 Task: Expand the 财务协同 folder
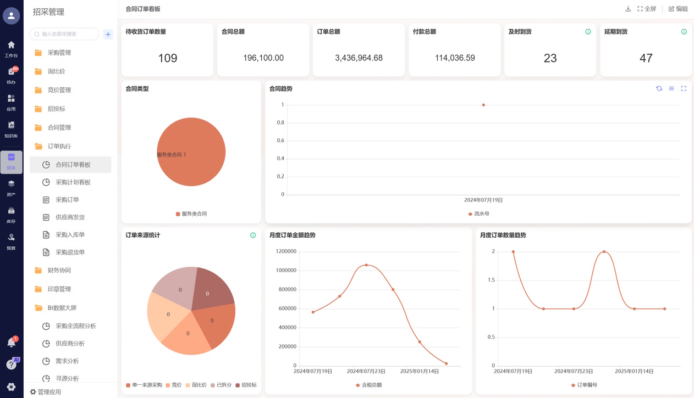(x=59, y=271)
